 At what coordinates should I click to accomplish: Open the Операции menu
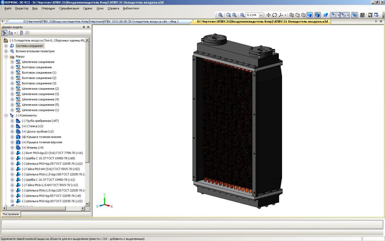[48, 8]
